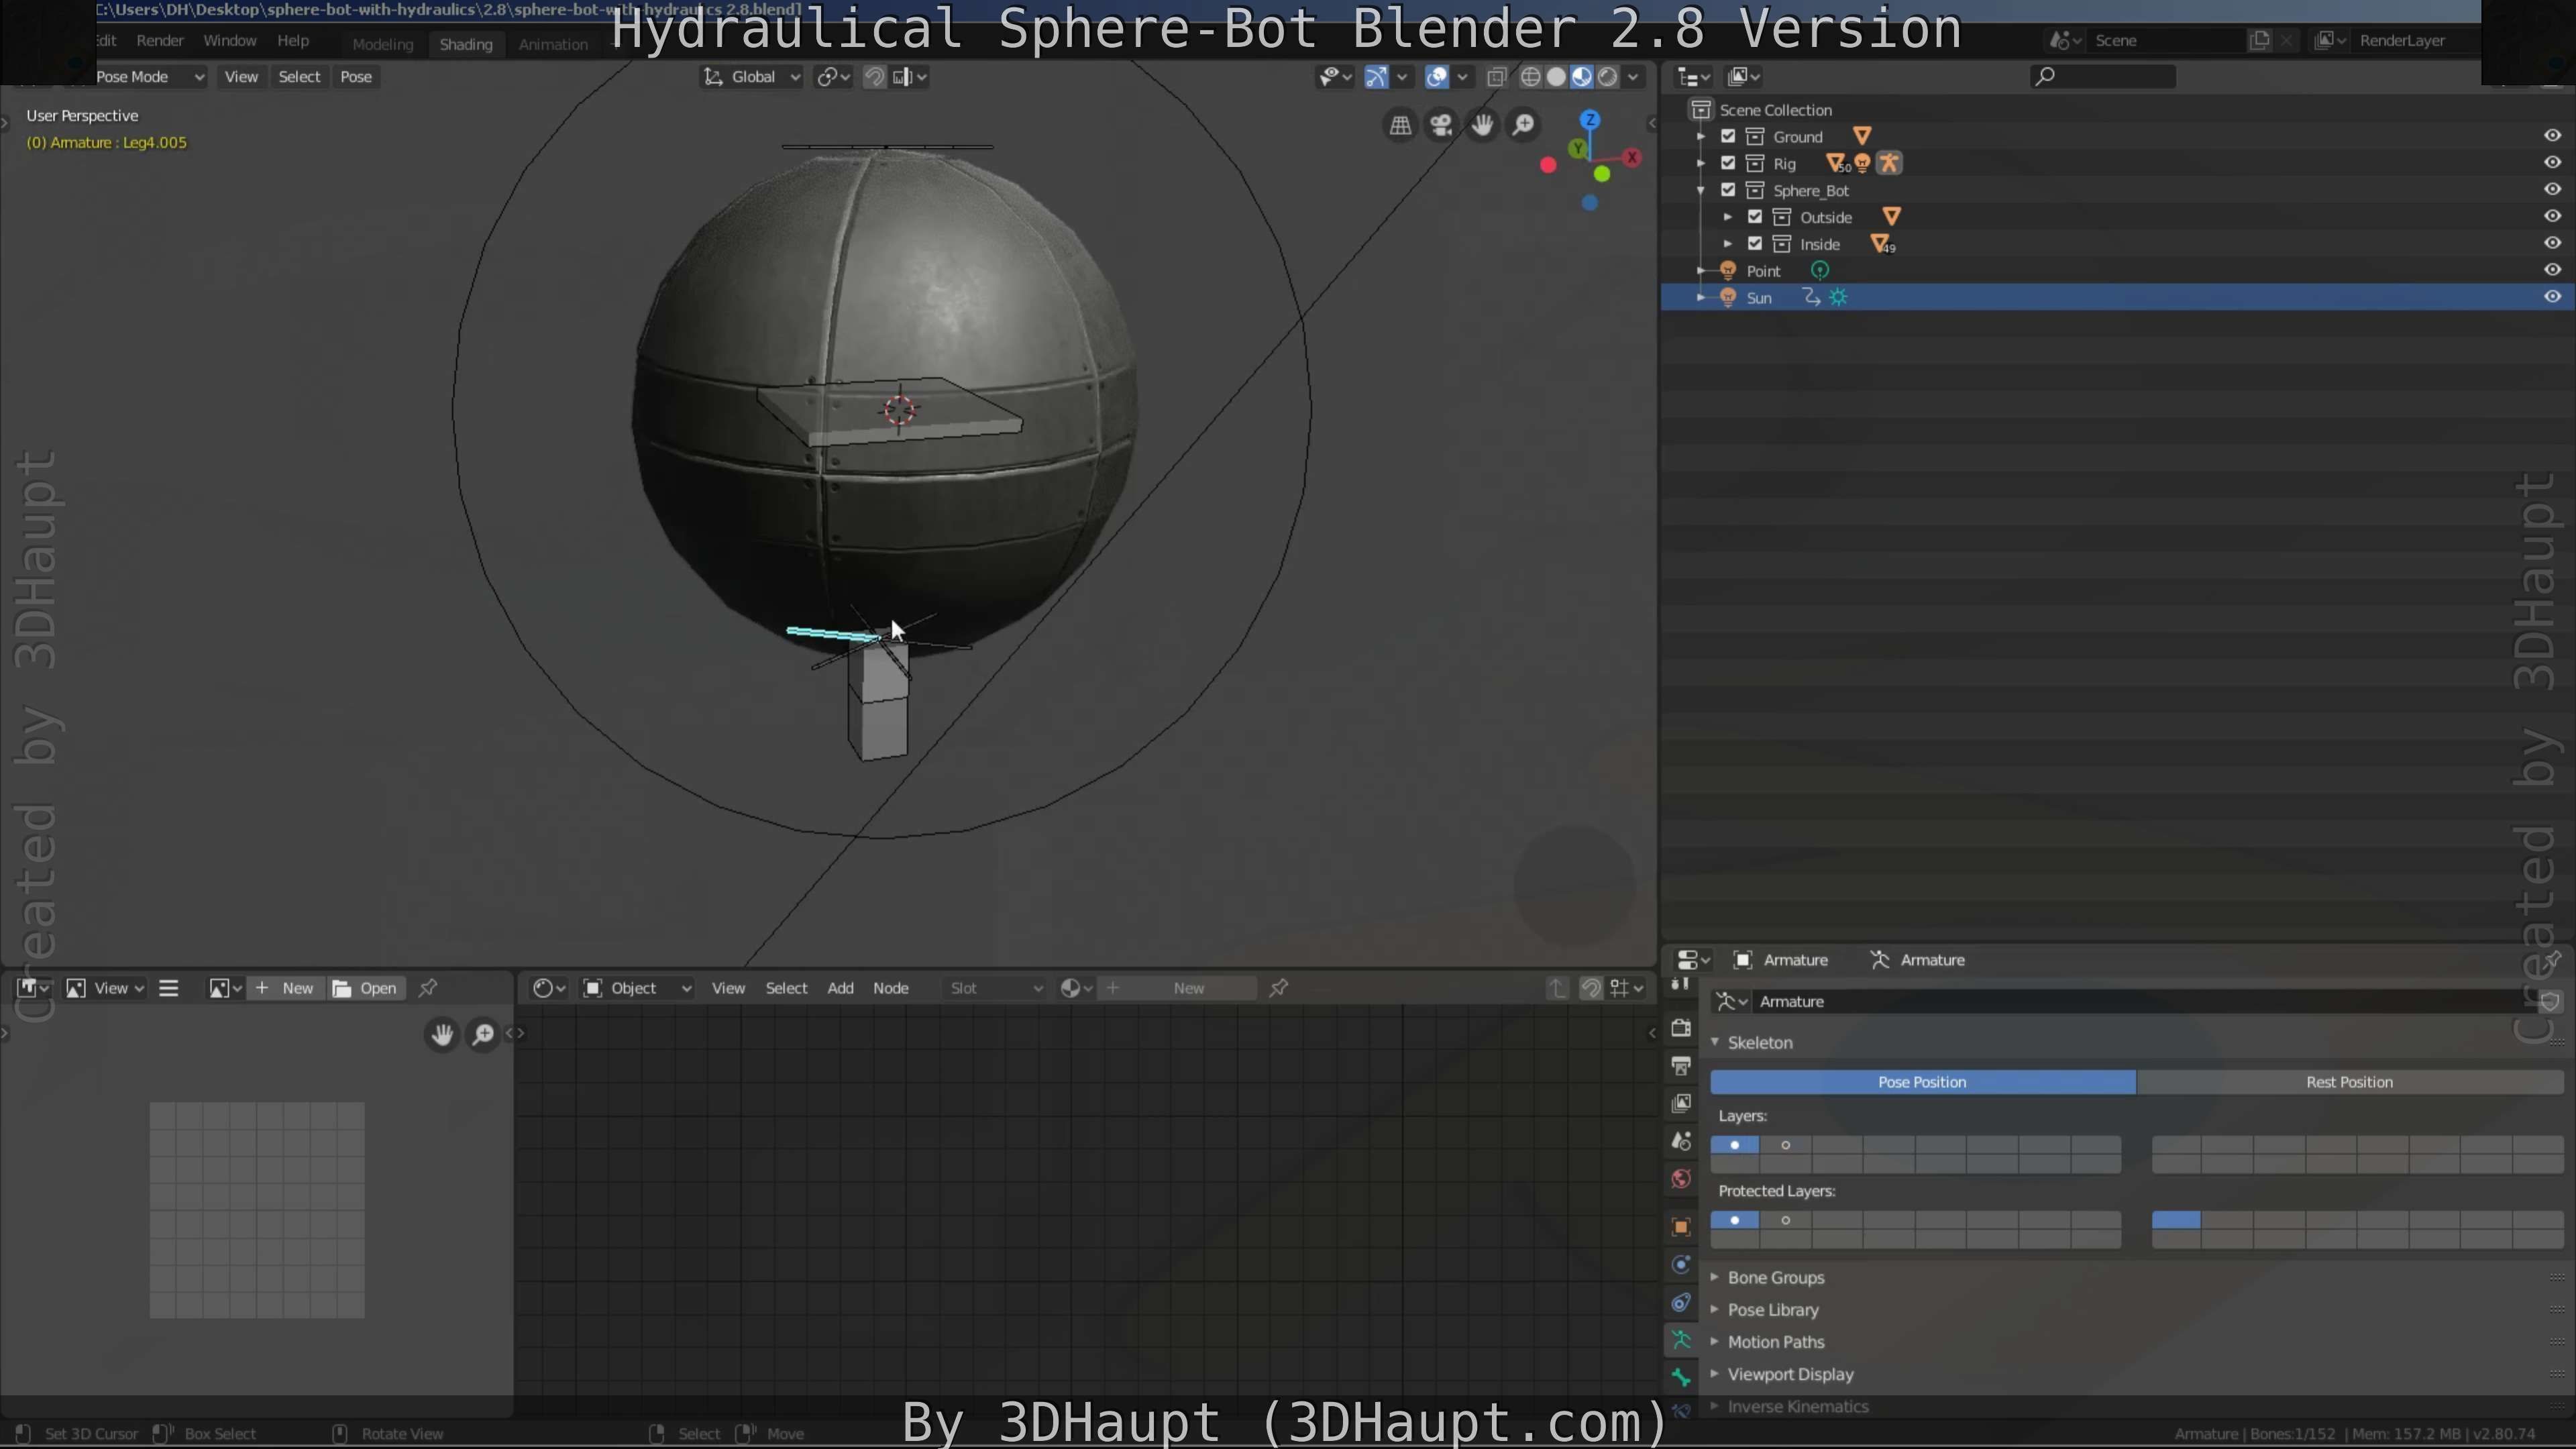Uncheck the Inside collection checkbox
Viewport: 2576px width, 1449px height.
1755,244
